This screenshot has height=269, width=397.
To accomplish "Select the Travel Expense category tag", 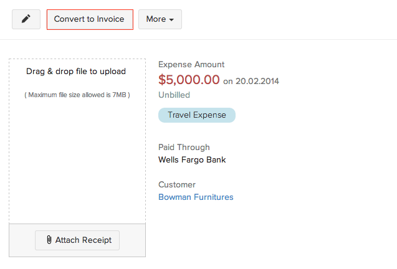I will coord(197,115).
